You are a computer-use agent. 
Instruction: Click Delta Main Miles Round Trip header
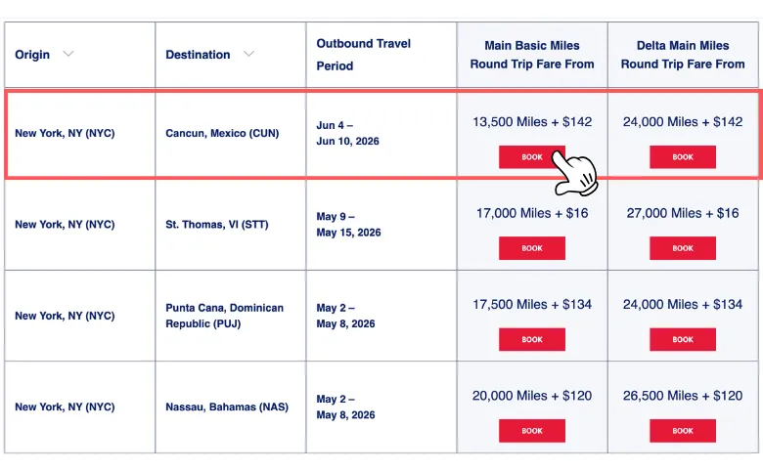(x=683, y=55)
